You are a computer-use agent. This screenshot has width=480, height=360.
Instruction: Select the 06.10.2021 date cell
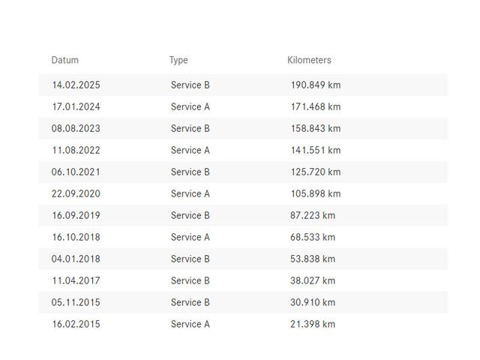click(x=76, y=172)
